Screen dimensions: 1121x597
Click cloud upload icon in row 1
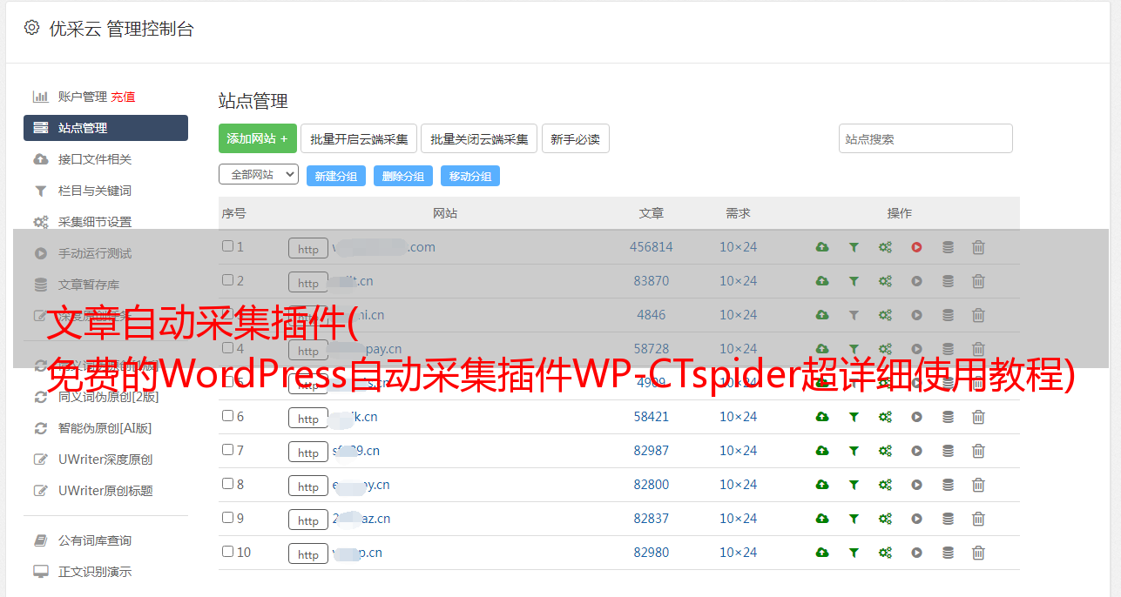coord(822,247)
